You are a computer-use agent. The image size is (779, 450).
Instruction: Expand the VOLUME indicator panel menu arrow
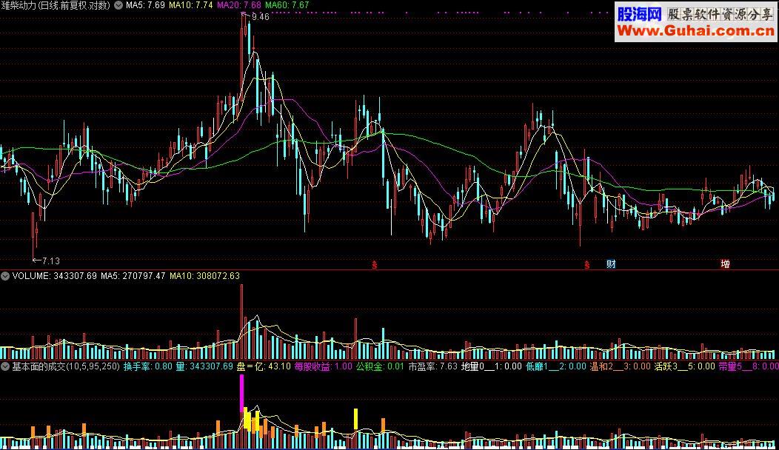pos(5,275)
